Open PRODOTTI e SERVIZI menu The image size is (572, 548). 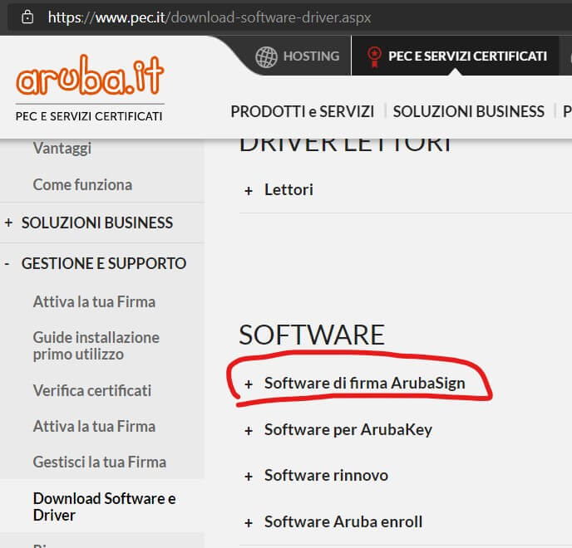pos(303,111)
